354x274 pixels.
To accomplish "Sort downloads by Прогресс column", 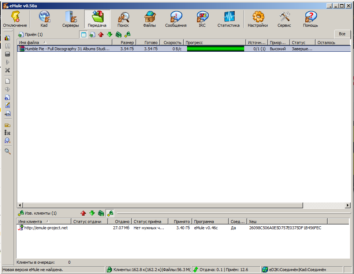I will 215,43.
